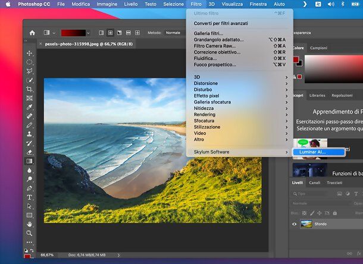Open the three-dots Edit Toolbar button
Screen dimensions: 363x264
click(x=29, y=242)
